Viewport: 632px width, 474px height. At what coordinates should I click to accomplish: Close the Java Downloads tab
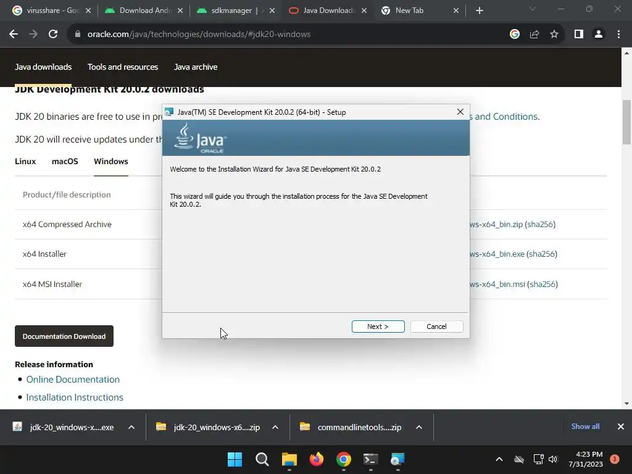pyautogui.click(x=364, y=10)
